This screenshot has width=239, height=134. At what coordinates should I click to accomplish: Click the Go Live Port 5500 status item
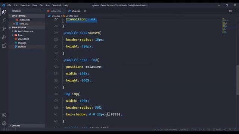coord(220,130)
